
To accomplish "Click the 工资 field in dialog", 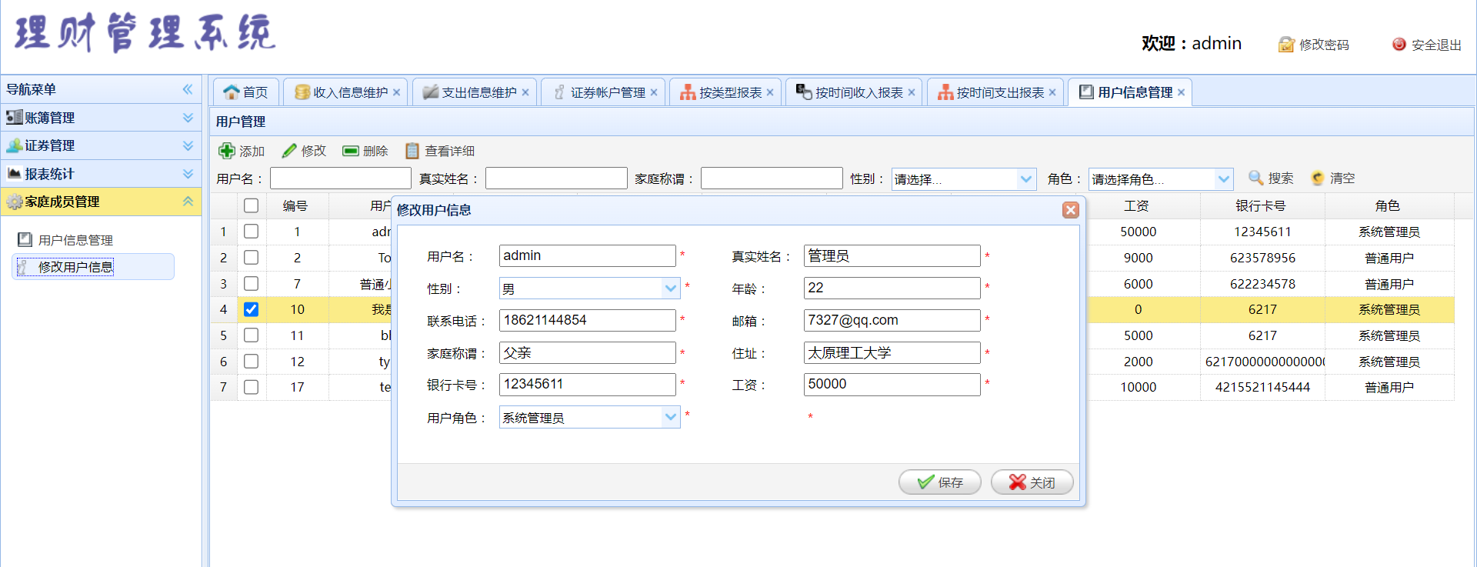I will click(892, 384).
